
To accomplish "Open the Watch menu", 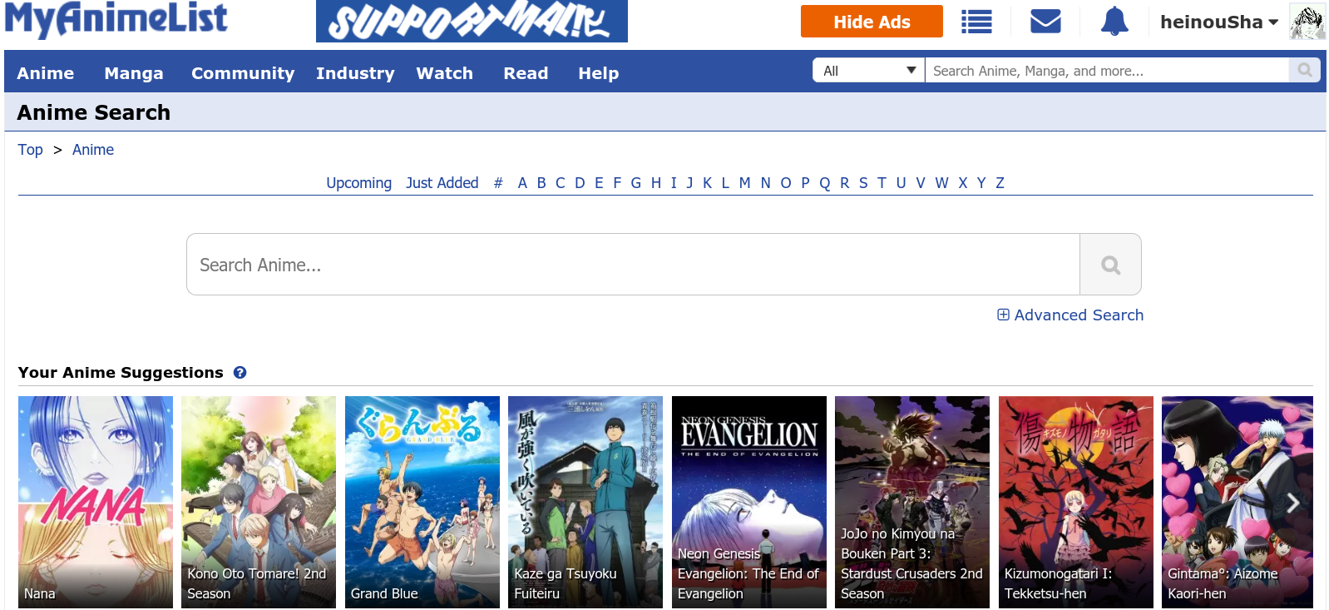I will coord(445,73).
